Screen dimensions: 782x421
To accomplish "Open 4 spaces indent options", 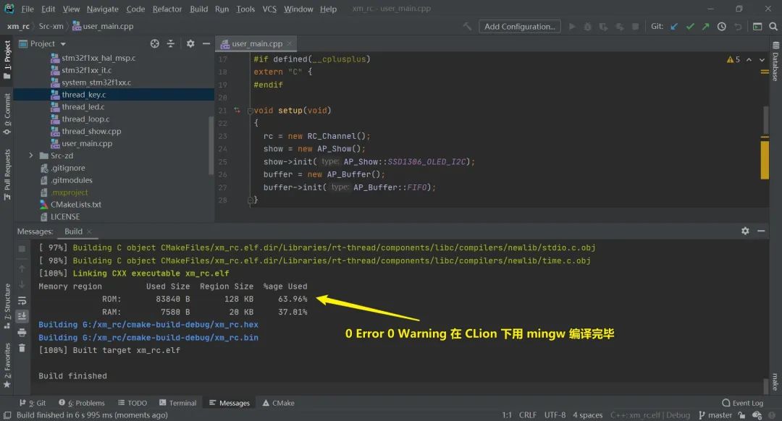I will 587,415.
